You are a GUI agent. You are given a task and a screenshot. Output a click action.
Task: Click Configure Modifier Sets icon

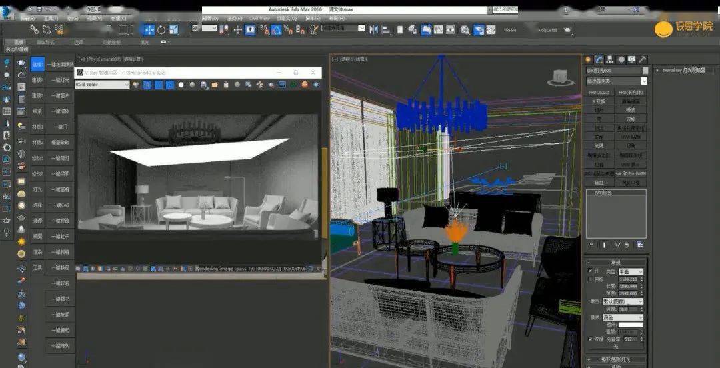[x=639, y=245]
